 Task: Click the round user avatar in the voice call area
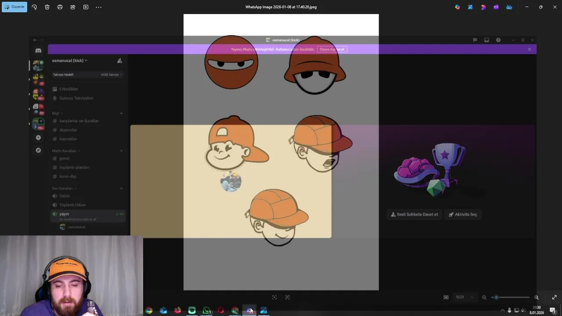(x=231, y=182)
